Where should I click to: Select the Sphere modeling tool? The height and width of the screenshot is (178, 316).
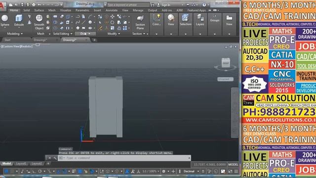tap(4, 21)
